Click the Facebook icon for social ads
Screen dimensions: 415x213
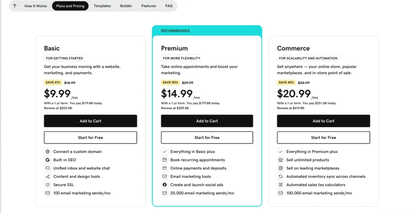(165, 185)
